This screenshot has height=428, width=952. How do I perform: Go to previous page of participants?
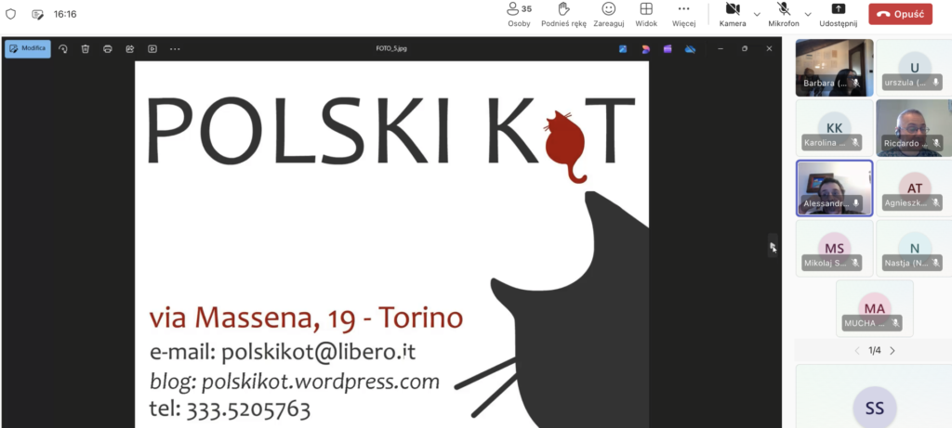(857, 351)
